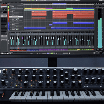
Task: Select the long blue clip at the top right of arrangement
Action: click(84, 9)
